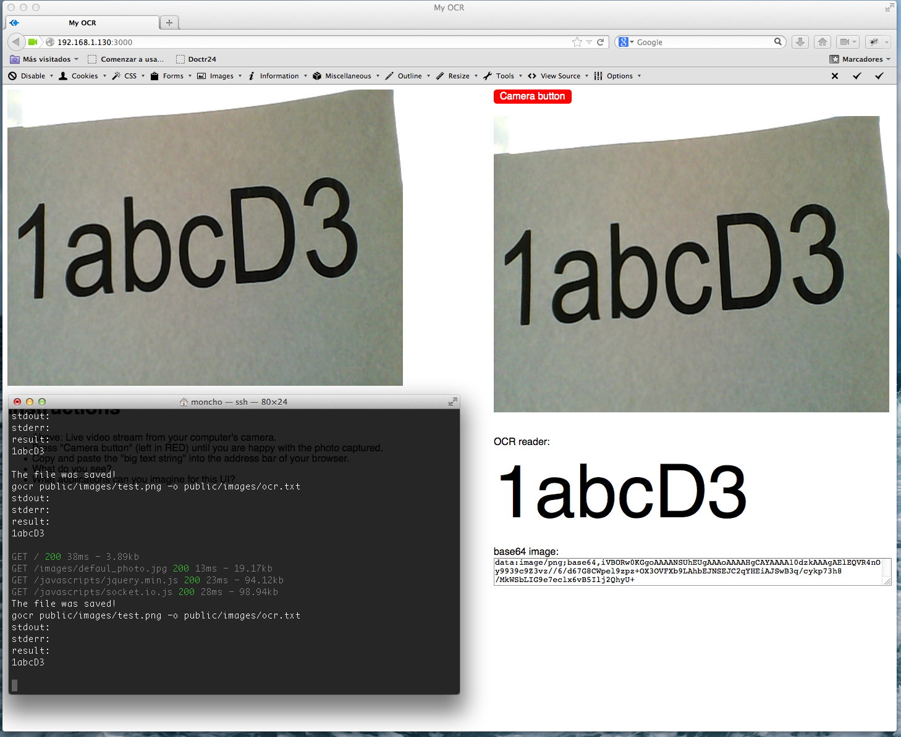Click the 'OCR reader:' label
Screen dimensions: 901x737
(522, 442)
